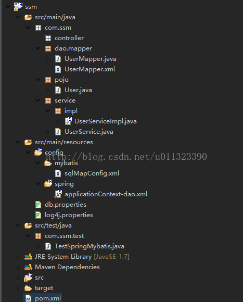Screen dimensions: 243x302
Task: Click the src/test/java source folder icon
Action: [x=28, y=225]
